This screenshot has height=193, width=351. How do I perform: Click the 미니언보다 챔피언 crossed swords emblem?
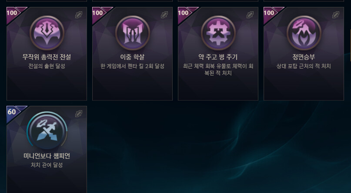pos(47,131)
